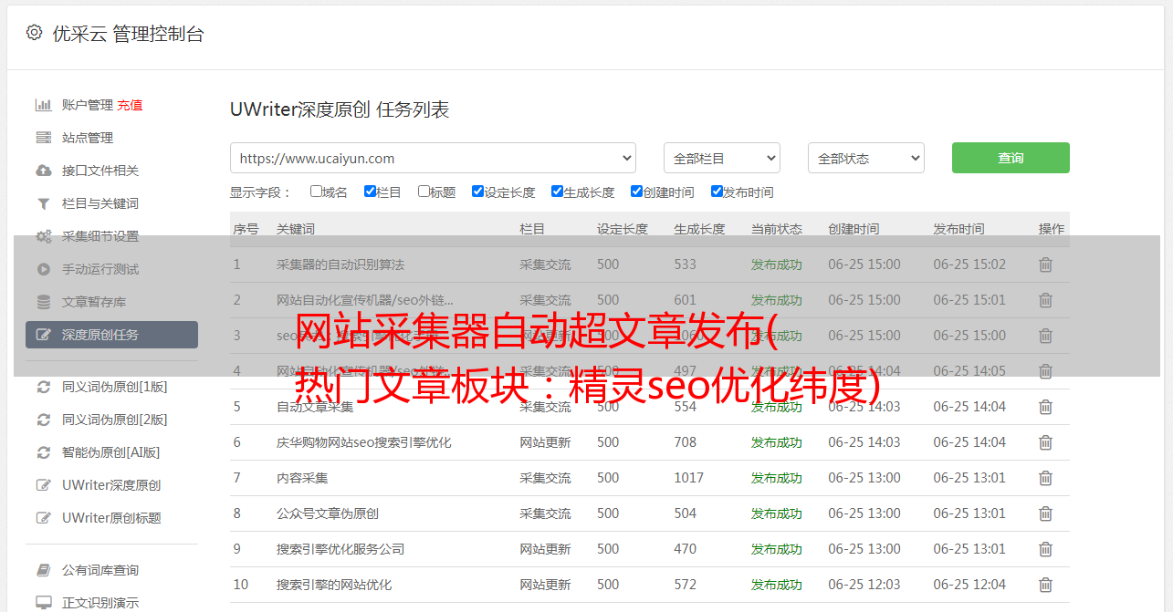Click keyword 公众号文章伪原创
Screen dimensions: 1173x612
coord(328,513)
